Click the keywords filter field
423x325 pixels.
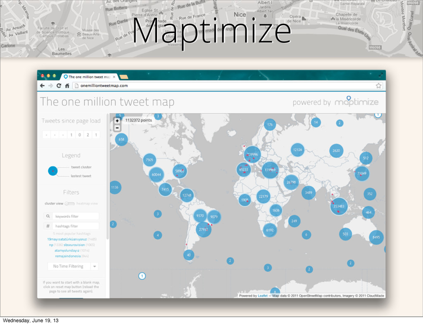(x=76, y=216)
